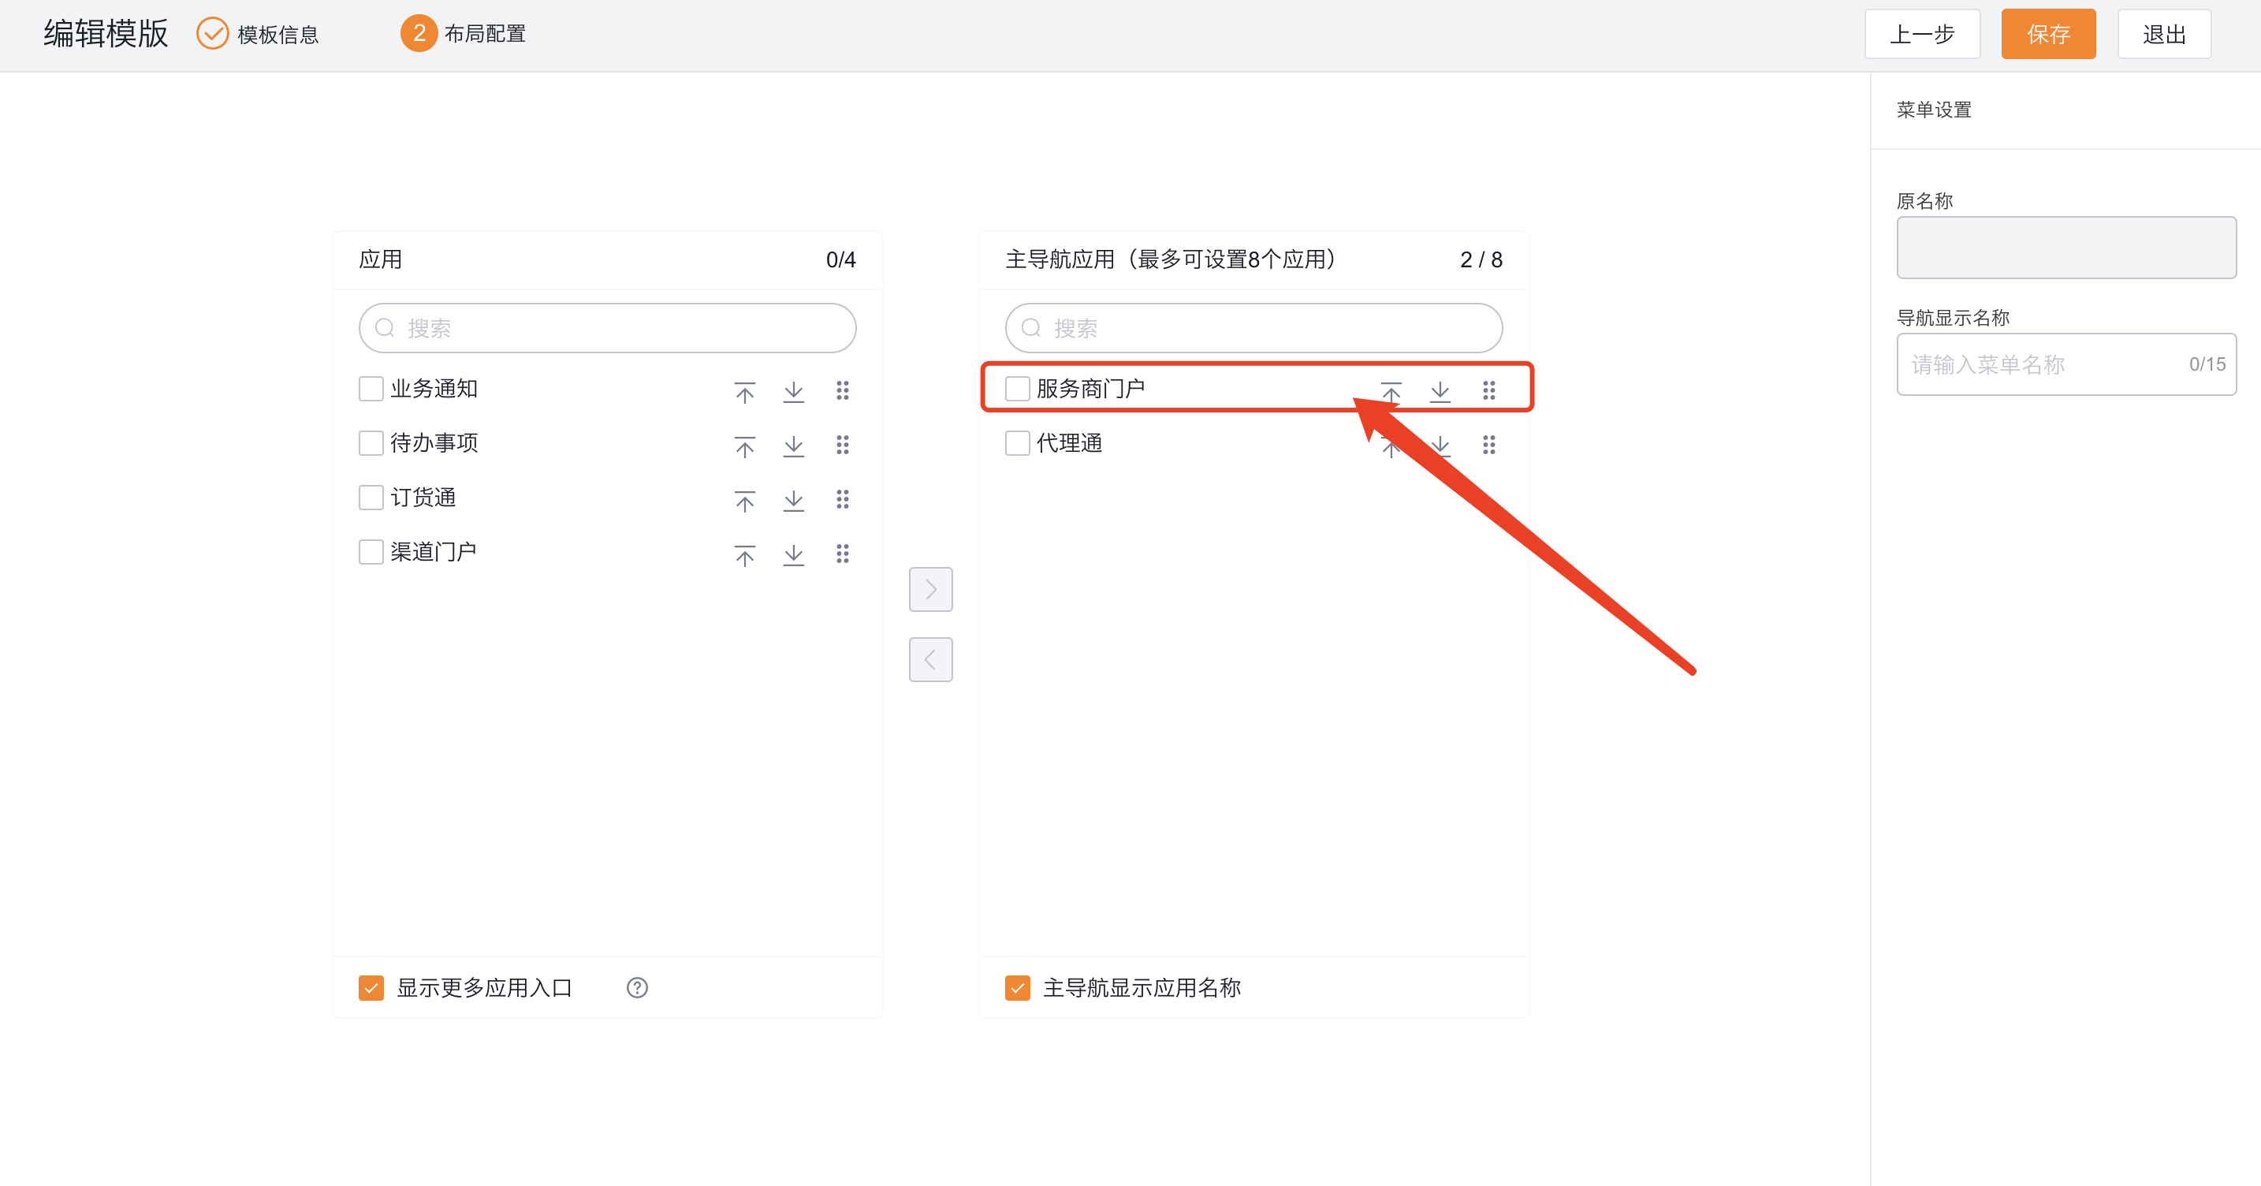This screenshot has height=1186, width=2261.
Task: Transfer selected apps left with arrow button
Action: 930,659
